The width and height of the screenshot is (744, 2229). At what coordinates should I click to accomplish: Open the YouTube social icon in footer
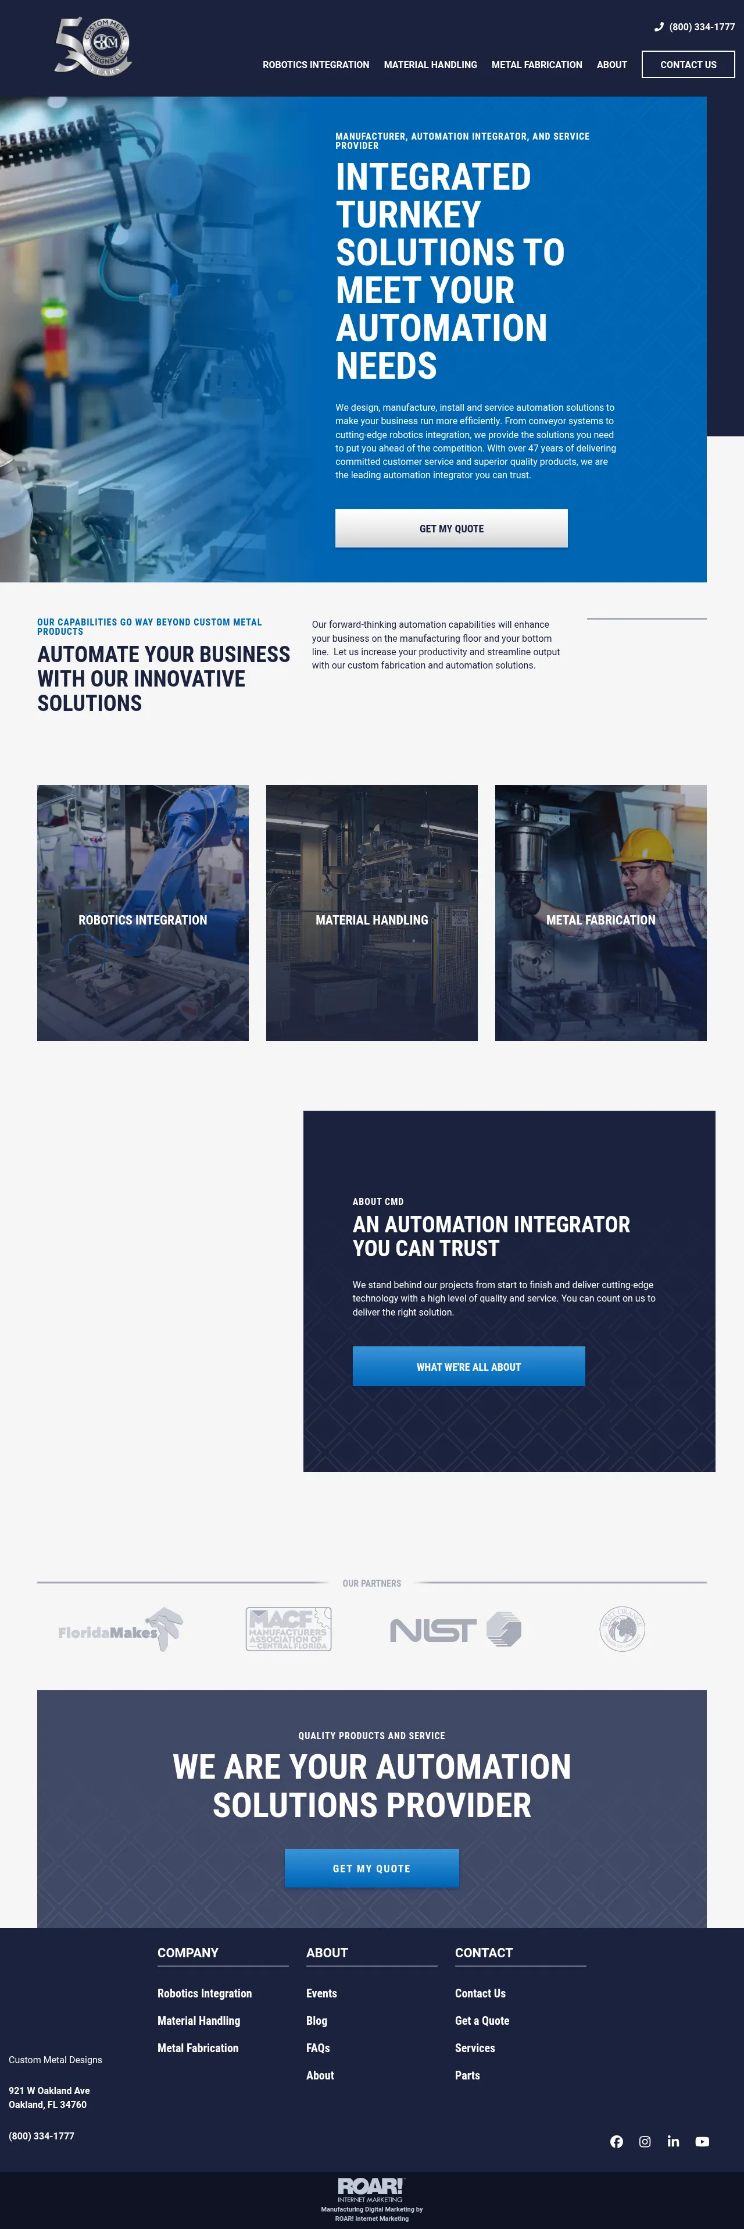tap(702, 2142)
